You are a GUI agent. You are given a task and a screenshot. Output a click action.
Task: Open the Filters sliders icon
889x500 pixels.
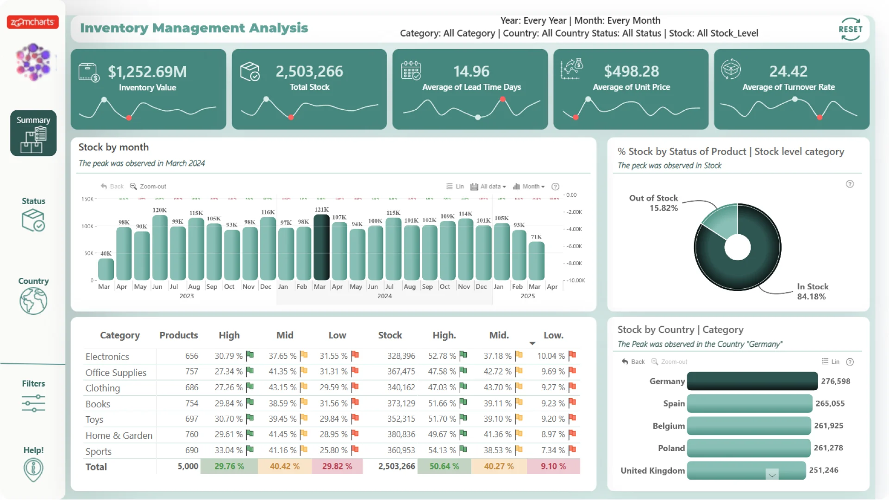tap(33, 403)
